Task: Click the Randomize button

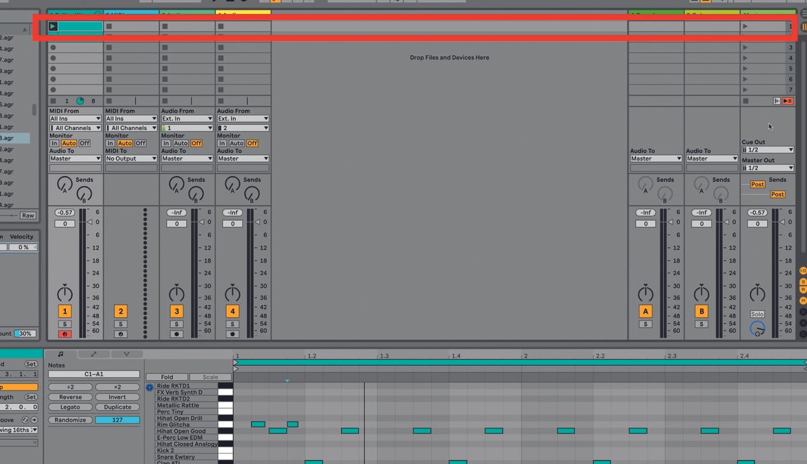Action: pyautogui.click(x=70, y=420)
